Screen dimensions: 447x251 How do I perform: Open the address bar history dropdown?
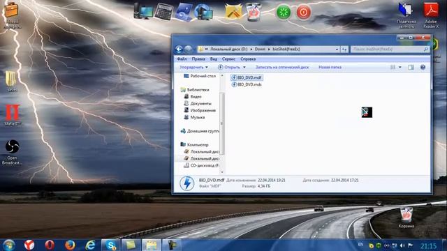tap(337, 50)
